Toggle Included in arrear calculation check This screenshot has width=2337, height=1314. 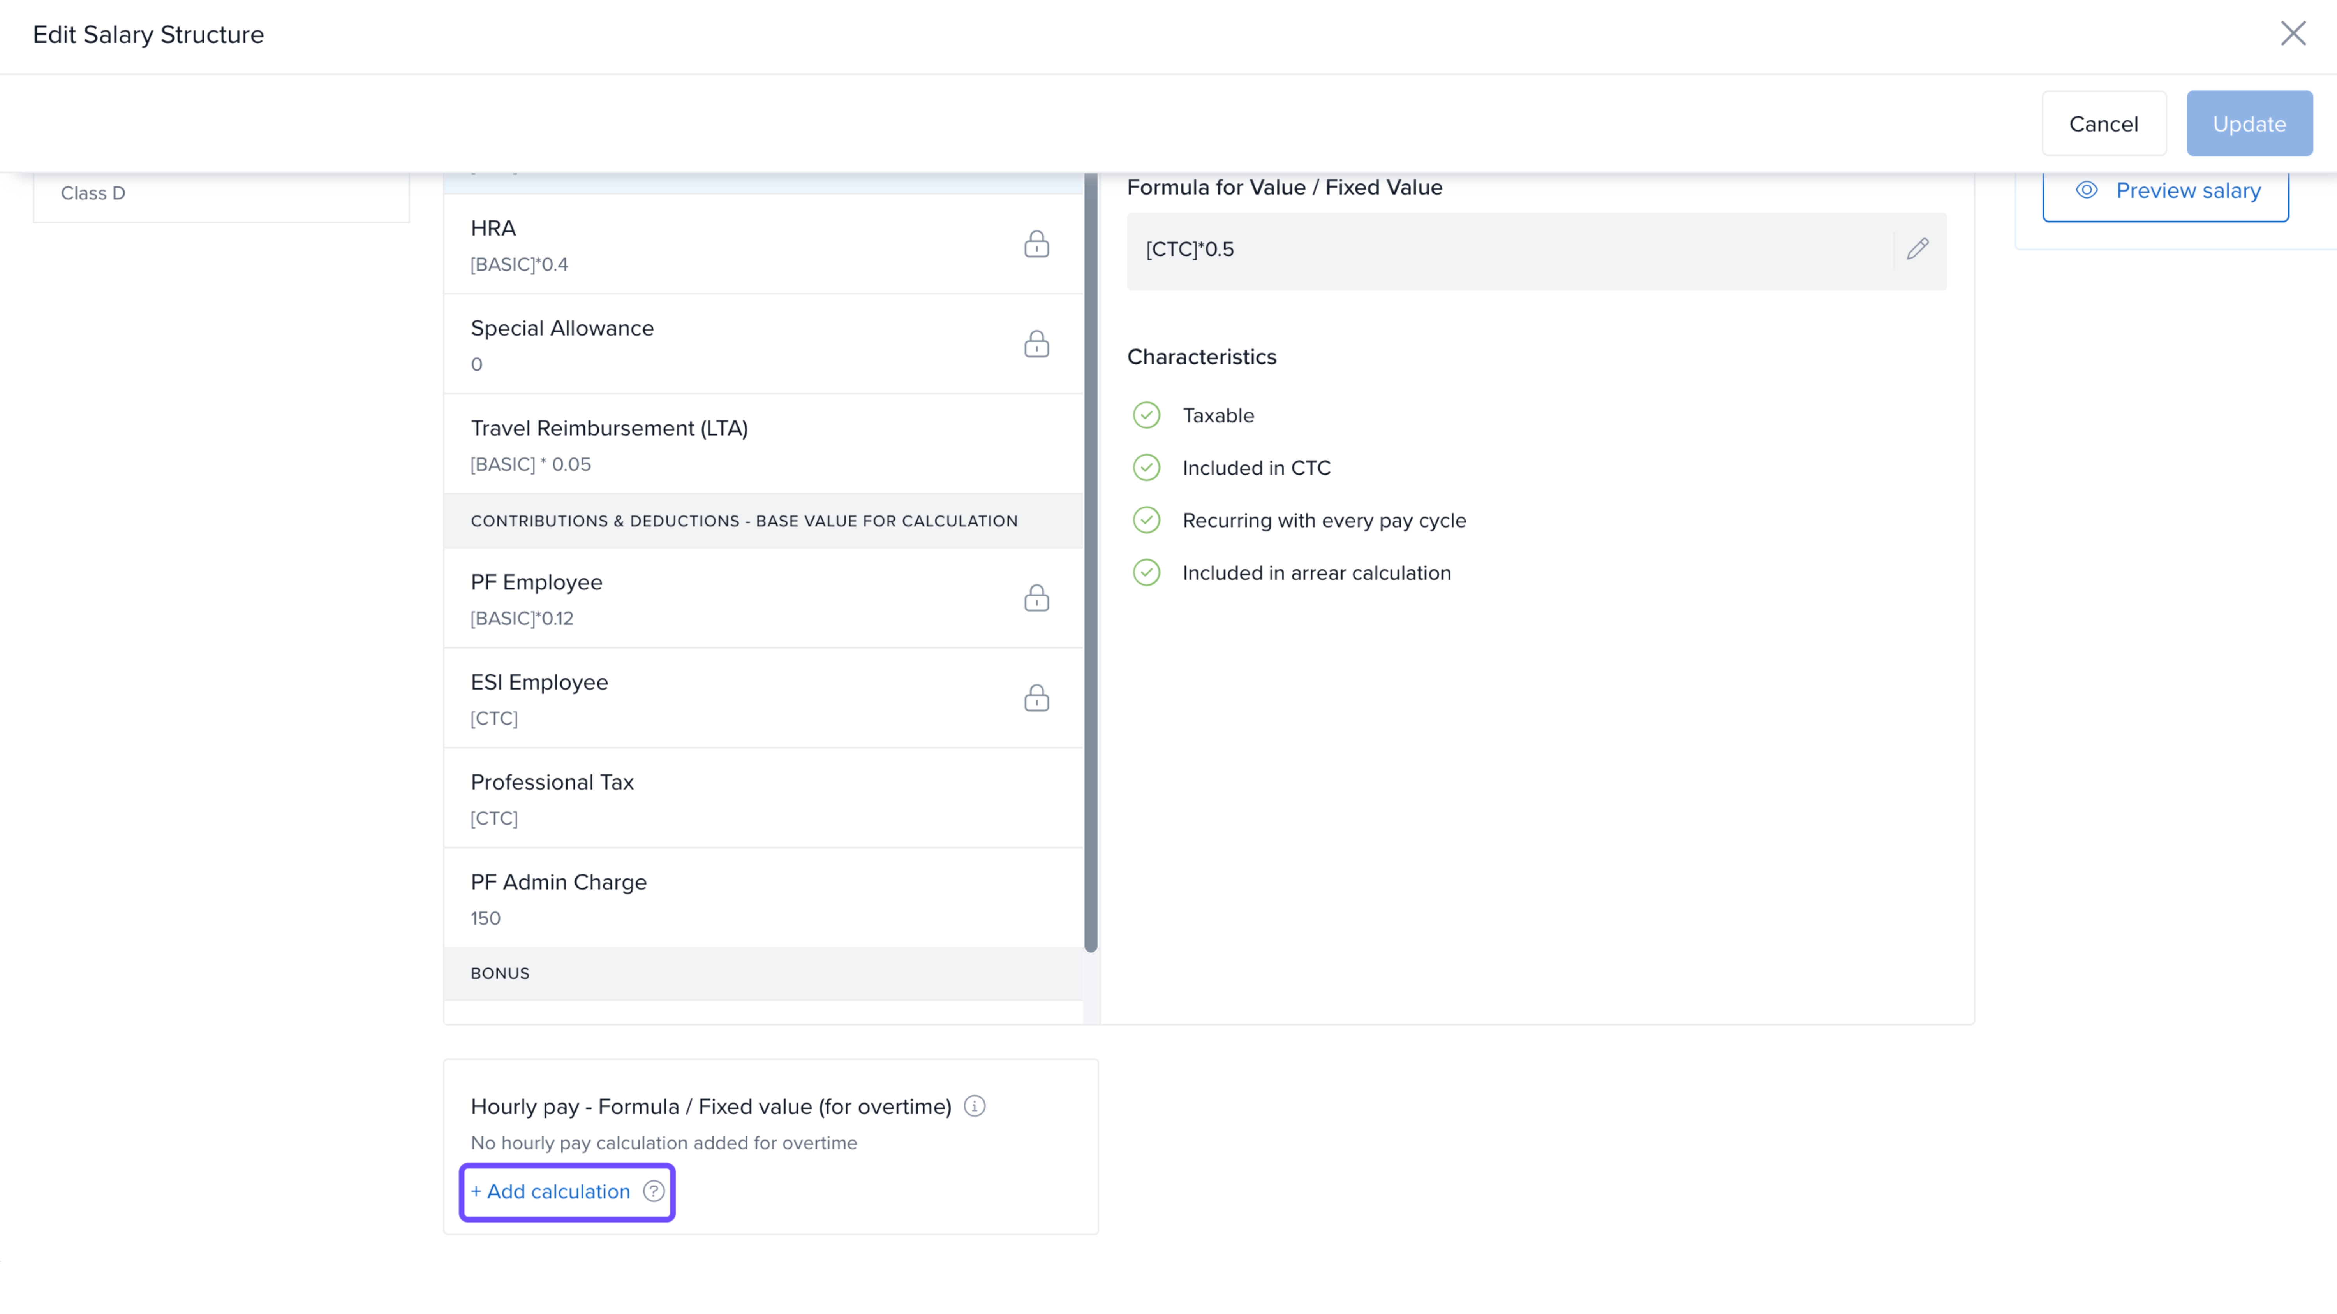pos(1146,573)
